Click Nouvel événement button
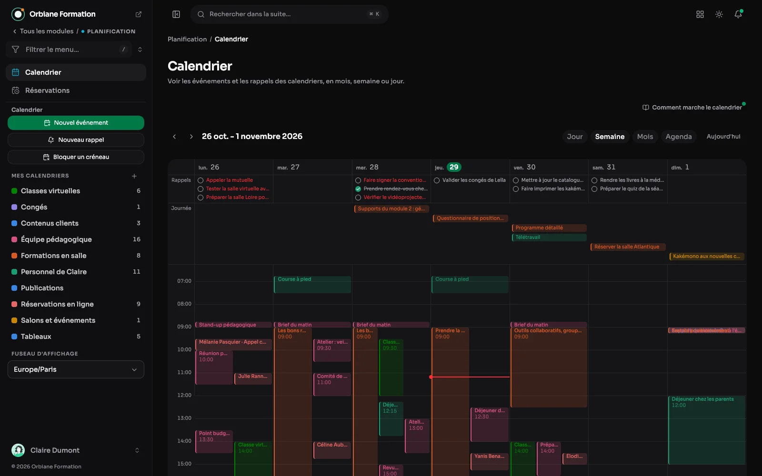The width and height of the screenshot is (762, 476). [x=76, y=123]
